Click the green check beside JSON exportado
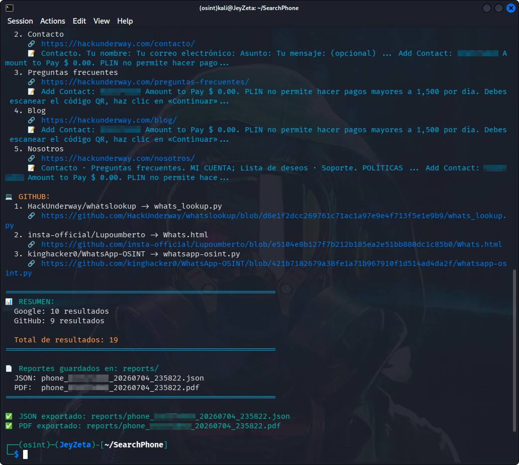The image size is (519, 465). click(9, 416)
